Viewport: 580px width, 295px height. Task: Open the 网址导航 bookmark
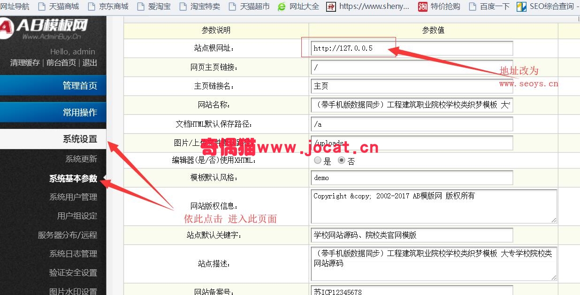[x=15, y=7]
